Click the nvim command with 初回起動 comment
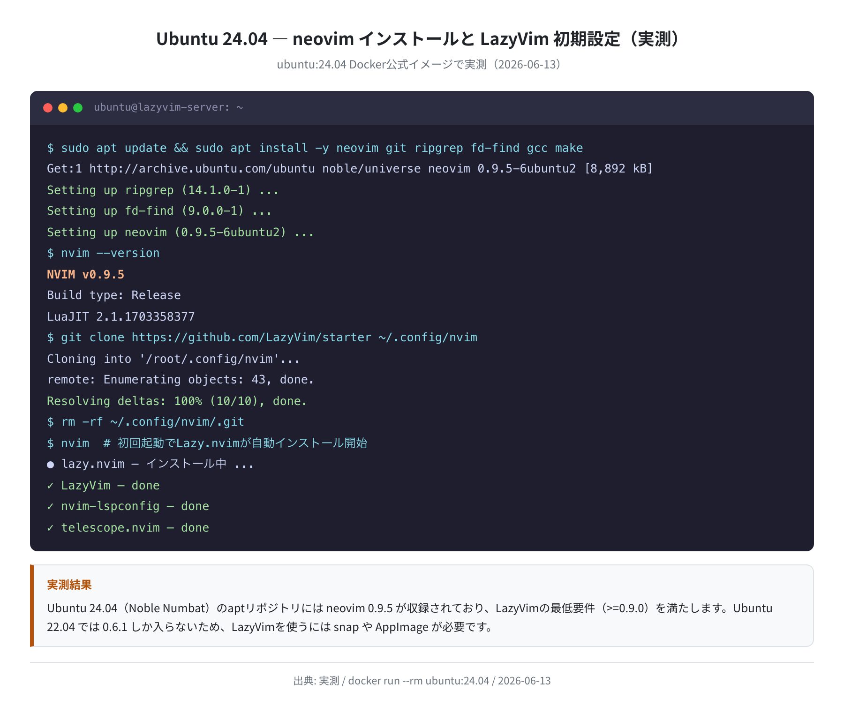 pos(207,443)
